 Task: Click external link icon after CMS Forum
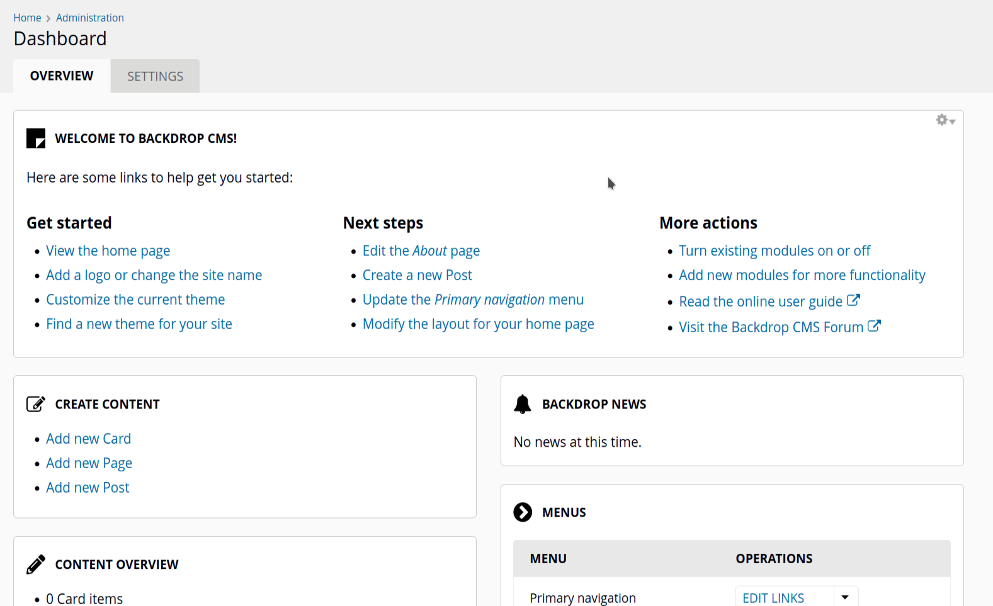(x=874, y=326)
